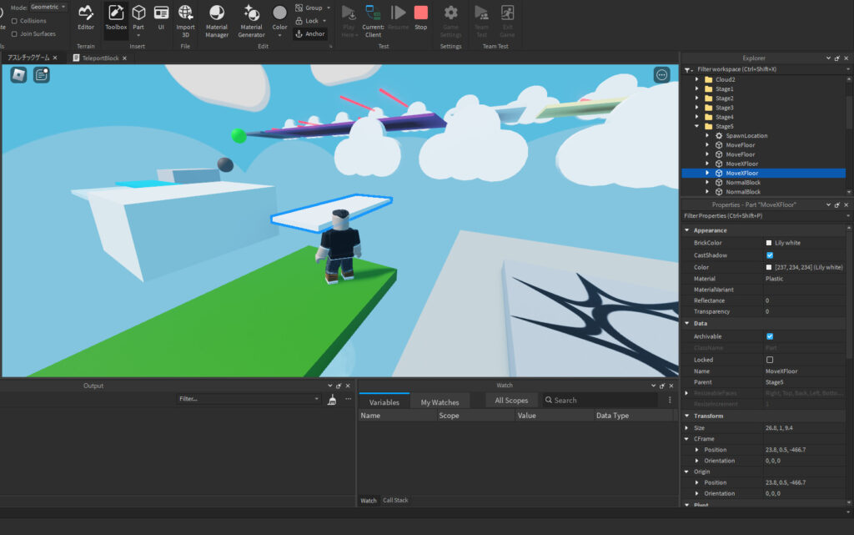The image size is (854, 535).
Task: Open the chat icon in viewport
Action: click(42, 74)
